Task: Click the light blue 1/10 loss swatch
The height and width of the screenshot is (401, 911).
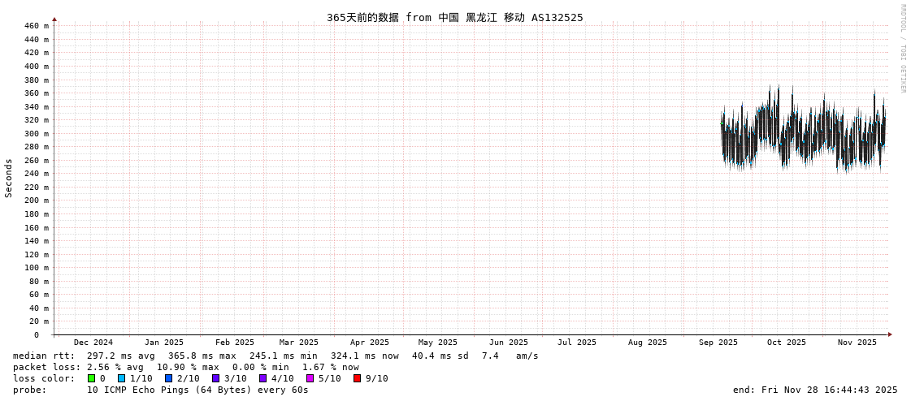Action: [x=121, y=378]
